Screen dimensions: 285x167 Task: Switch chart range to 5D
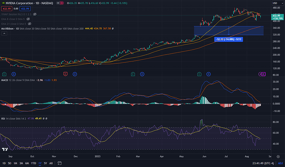(9, 163)
